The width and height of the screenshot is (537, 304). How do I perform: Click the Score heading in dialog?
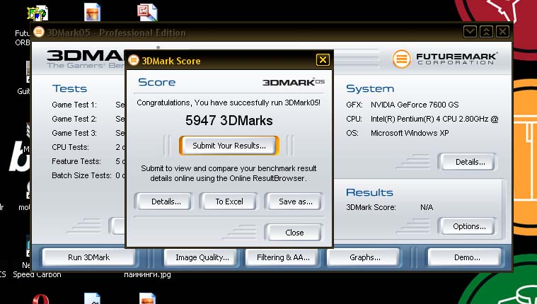pos(157,82)
